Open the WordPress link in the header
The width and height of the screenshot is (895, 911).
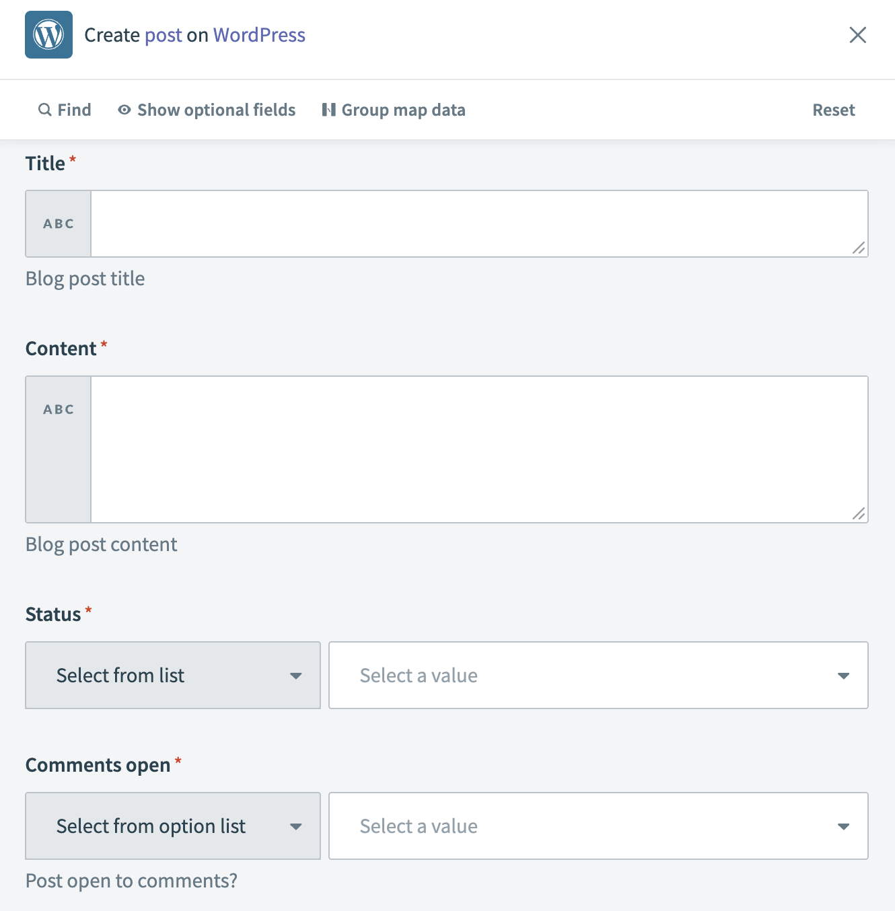coord(258,35)
